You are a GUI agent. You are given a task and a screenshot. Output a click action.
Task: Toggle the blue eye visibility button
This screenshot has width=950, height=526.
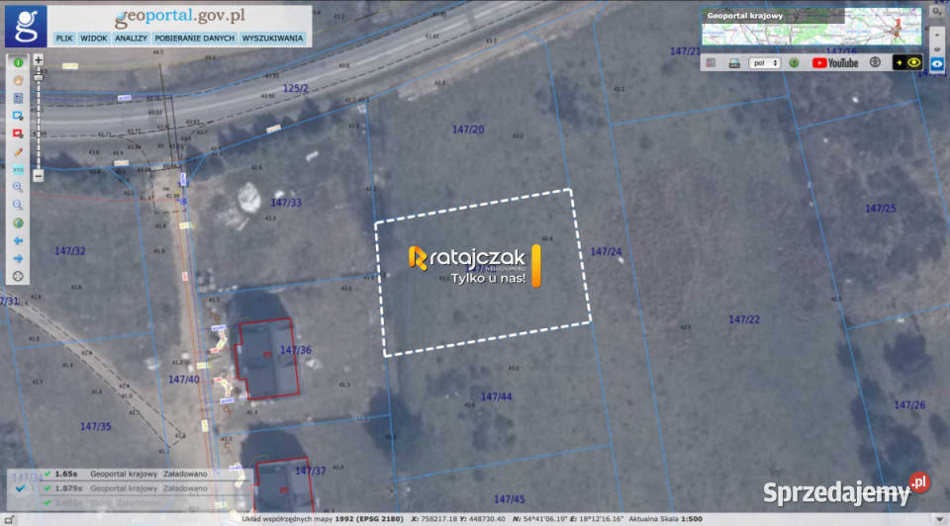[937, 63]
